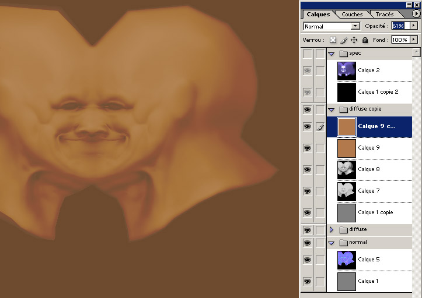Click the Calque 5 normal map thumbnail

[x=347, y=260]
